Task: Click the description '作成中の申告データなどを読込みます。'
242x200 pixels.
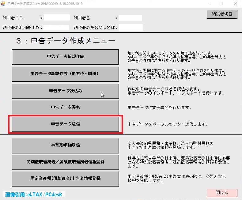Action: coord(164,89)
